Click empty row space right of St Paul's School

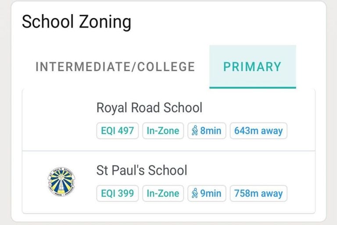pyautogui.click(x=263, y=171)
